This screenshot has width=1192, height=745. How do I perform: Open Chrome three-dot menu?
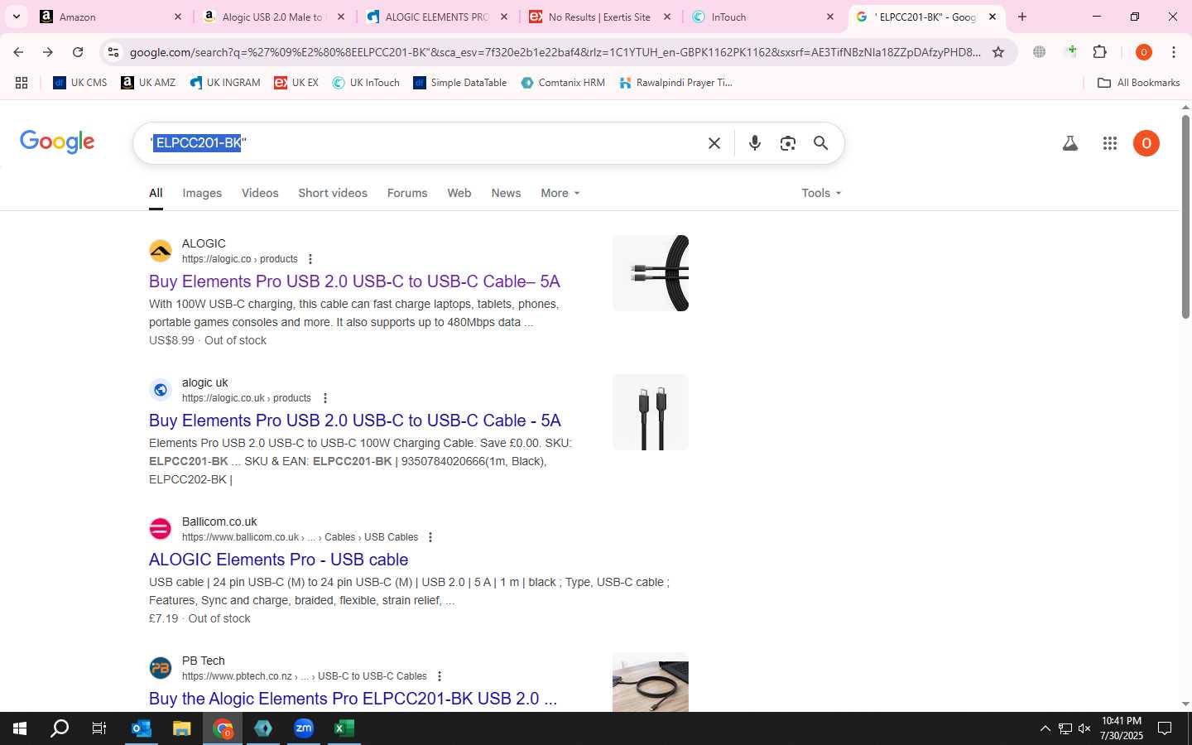1173,52
